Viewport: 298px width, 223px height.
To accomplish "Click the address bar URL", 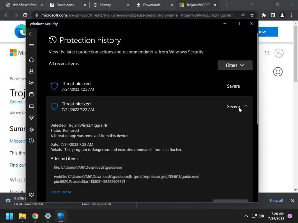I will coord(138,15).
